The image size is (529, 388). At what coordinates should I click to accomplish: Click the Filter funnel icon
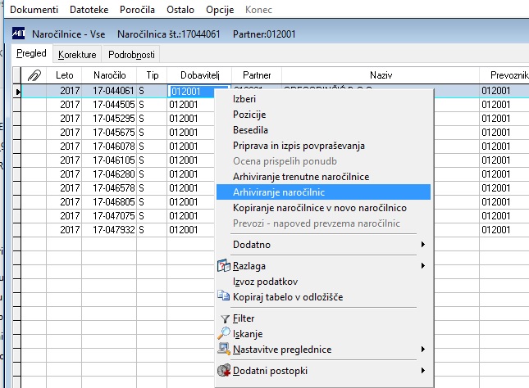coord(225,318)
